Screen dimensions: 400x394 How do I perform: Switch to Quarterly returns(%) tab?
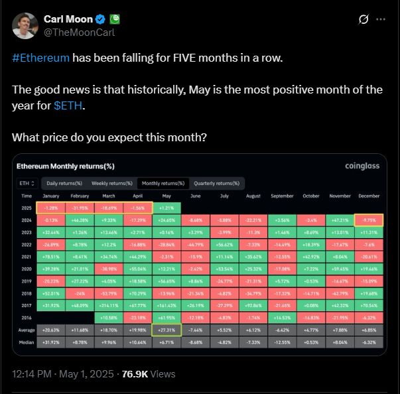coord(216,183)
